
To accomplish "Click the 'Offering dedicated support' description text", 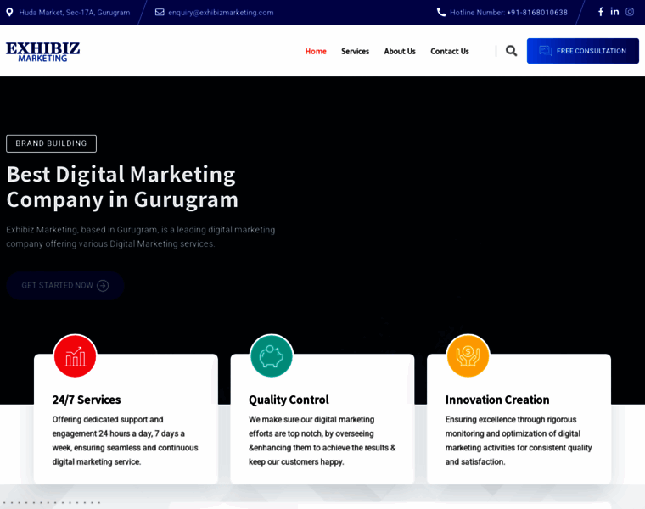I will [125, 441].
